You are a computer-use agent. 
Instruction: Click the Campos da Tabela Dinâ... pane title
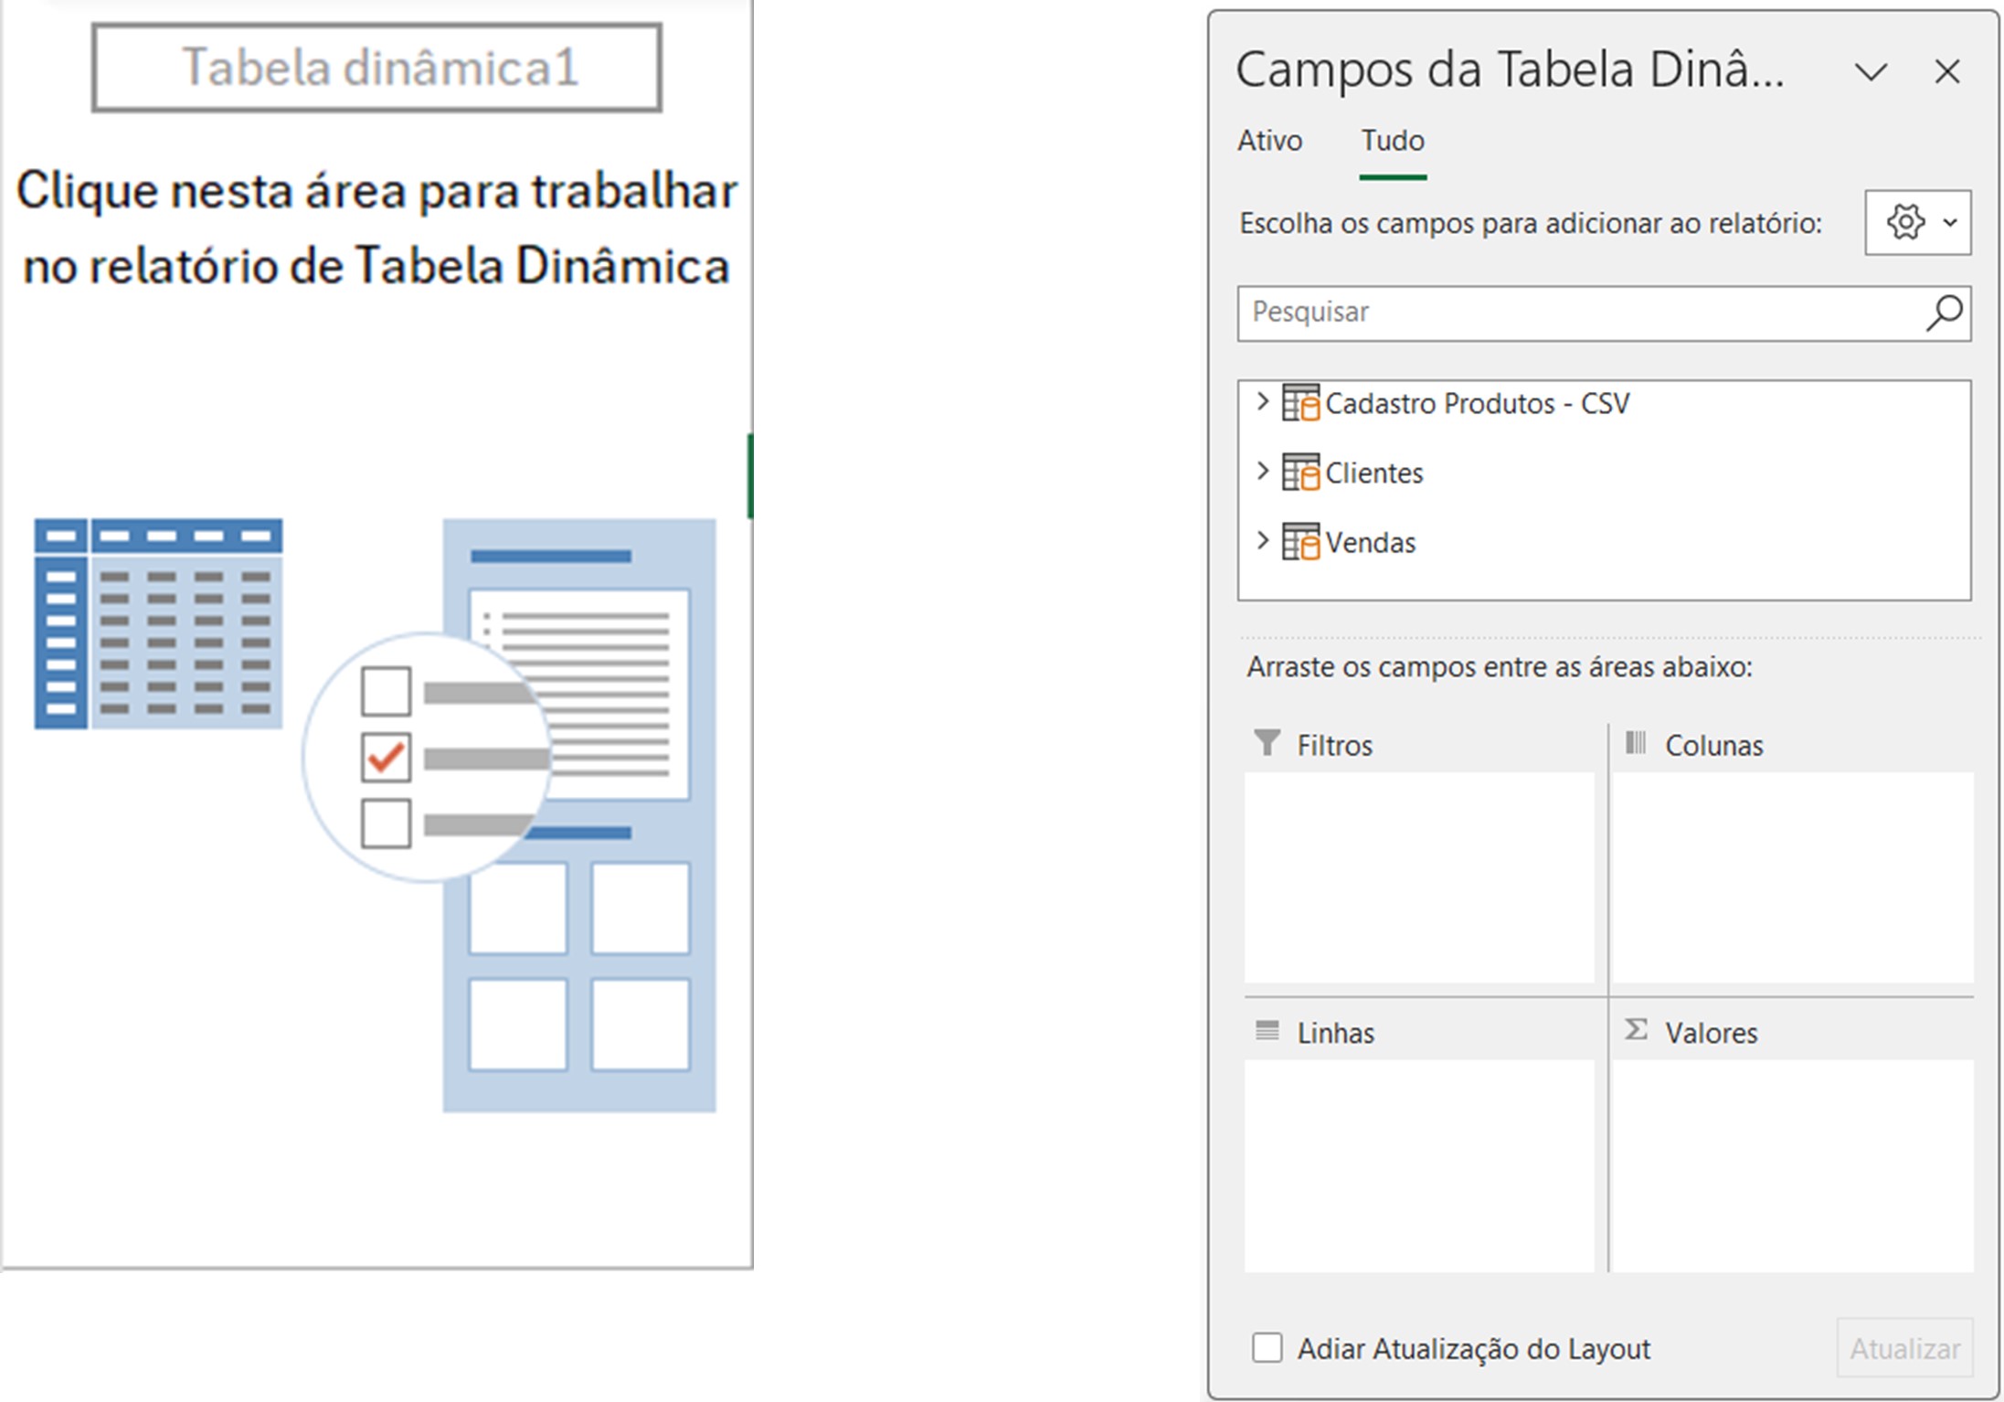(1510, 69)
